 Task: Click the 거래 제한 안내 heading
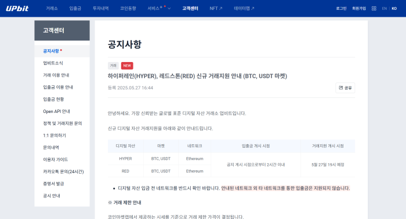click(x=125, y=202)
